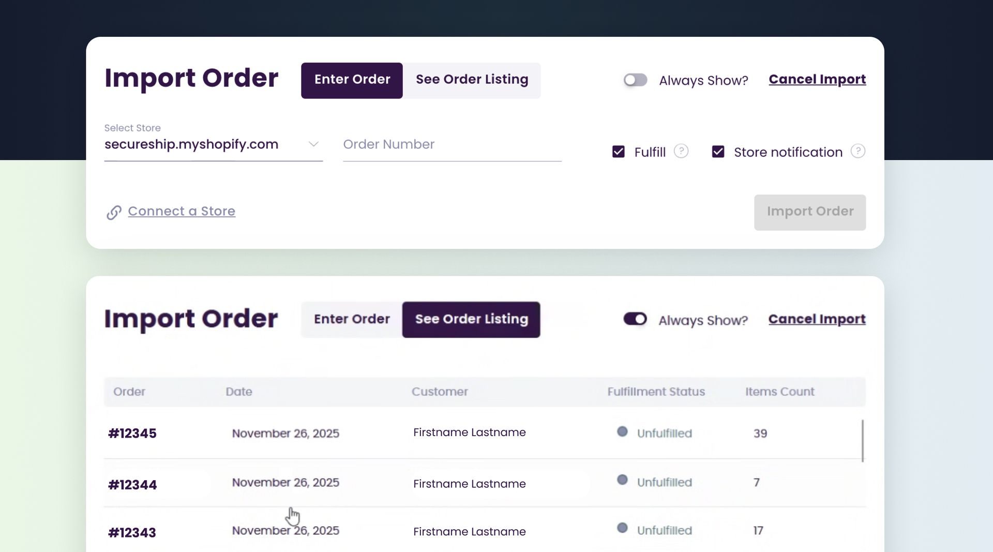
Task: Uncheck the Store notification checkbox
Action: click(x=718, y=151)
